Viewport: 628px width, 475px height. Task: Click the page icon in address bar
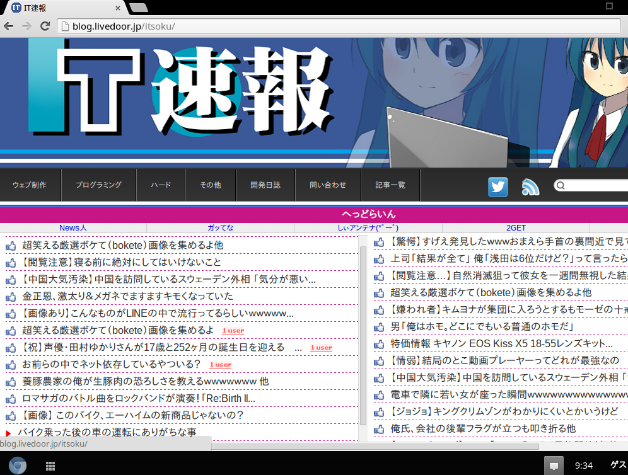tap(64, 26)
